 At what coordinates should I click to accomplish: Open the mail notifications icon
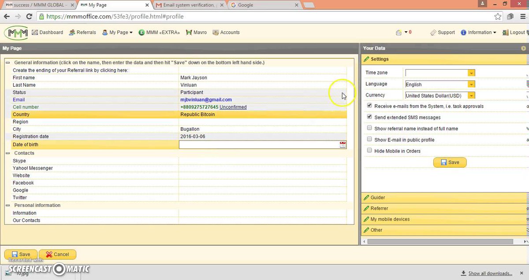tap(399, 33)
